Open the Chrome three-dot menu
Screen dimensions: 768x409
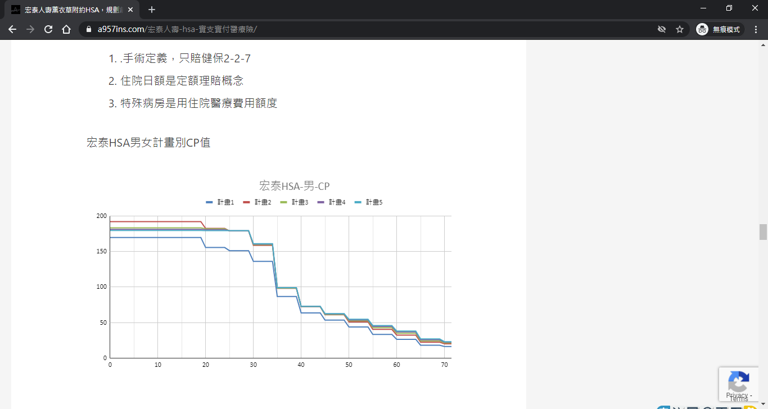tap(756, 29)
